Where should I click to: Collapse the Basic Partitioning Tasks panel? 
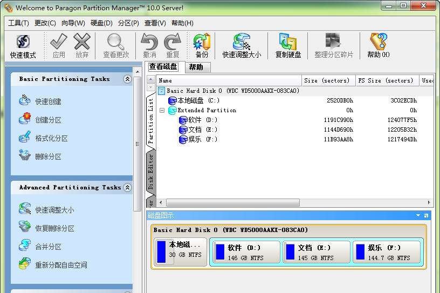[x=127, y=79]
